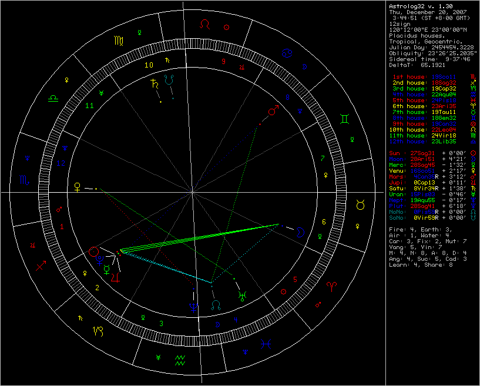Click the 'Astrolog32 v. 1.30' header text
This screenshot has height=386, width=480.
[x=422, y=6]
